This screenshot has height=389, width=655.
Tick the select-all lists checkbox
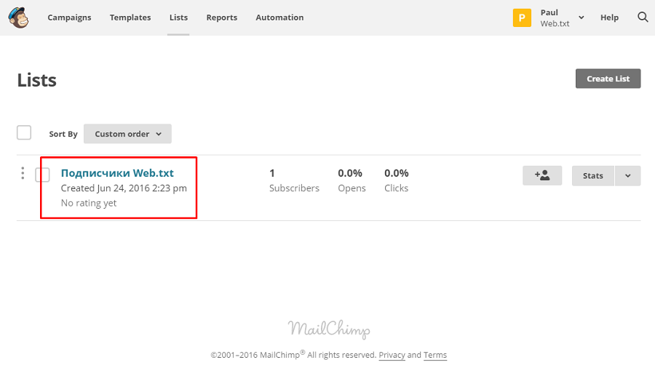pyautogui.click(x=24, y=133)
